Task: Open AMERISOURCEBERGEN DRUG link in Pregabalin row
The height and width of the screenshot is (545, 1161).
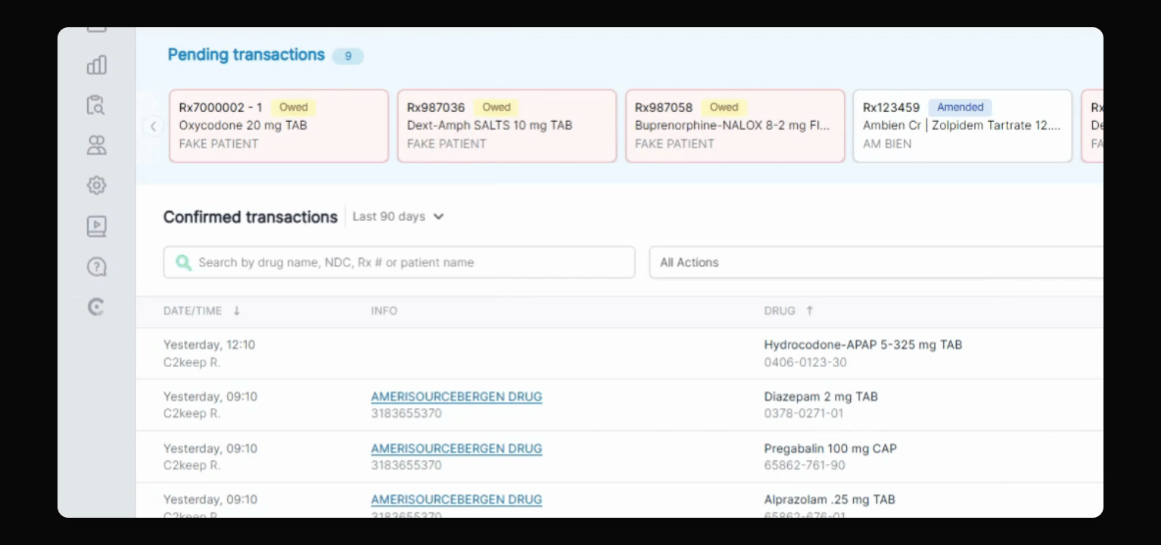Action: pos(456,449)
